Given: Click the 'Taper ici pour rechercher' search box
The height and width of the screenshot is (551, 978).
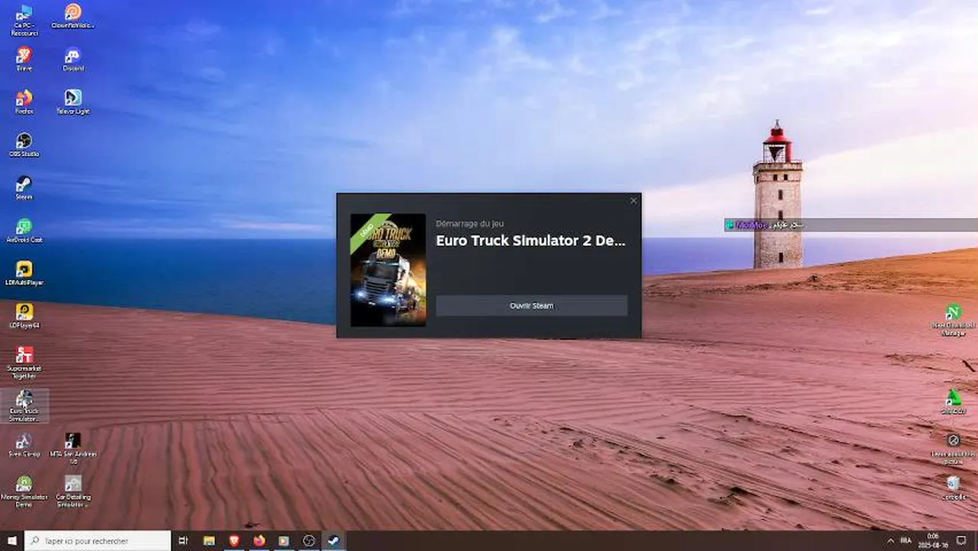Looking at the screenshot, I should click(98, 540).
